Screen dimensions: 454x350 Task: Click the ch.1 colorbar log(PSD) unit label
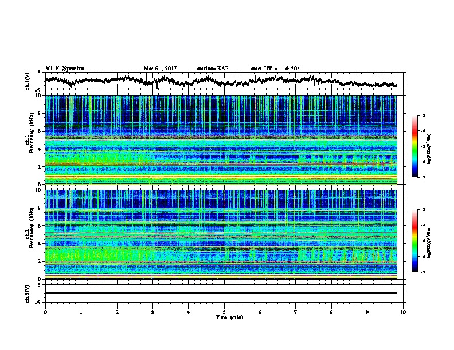429,149
